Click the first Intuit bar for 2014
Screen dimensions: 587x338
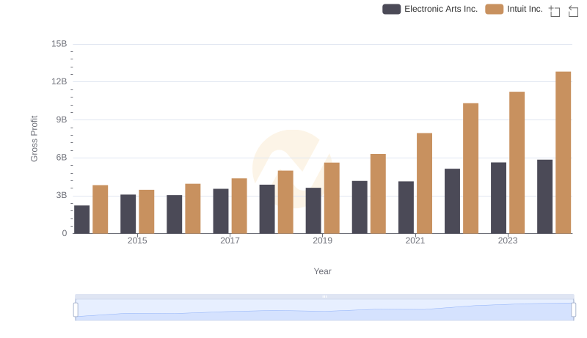point(101,210)
